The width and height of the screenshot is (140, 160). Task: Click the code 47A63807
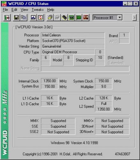122,154
